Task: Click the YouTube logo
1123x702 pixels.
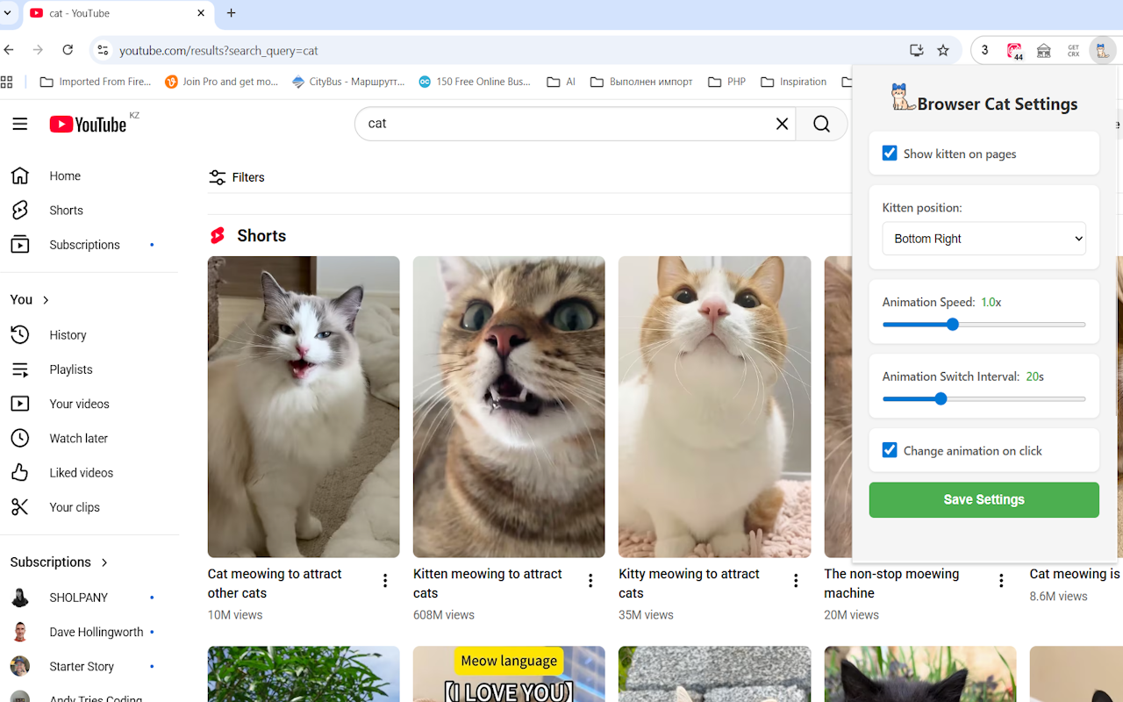Action: [x=88, y=124]
